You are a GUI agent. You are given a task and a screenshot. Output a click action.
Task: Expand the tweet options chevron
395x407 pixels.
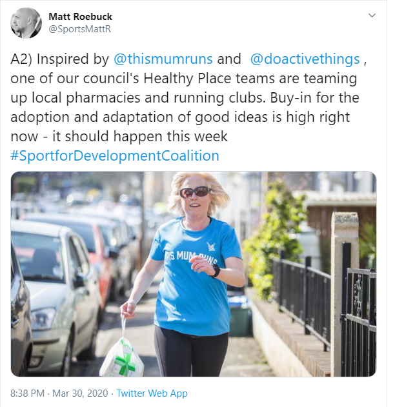(372, 15)
